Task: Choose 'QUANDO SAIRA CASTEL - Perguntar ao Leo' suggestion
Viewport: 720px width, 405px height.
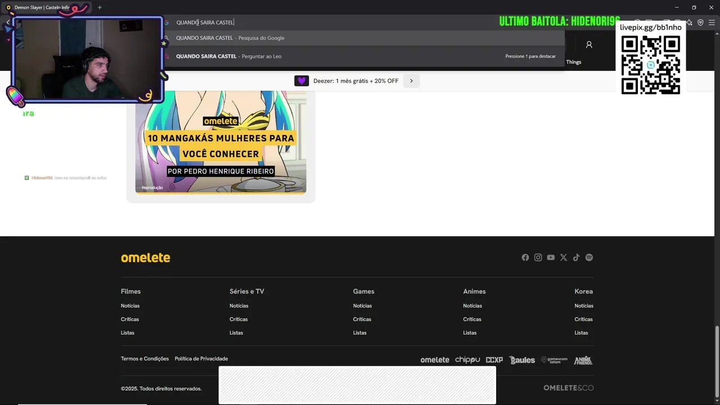Action: click(x=364, y=56)
